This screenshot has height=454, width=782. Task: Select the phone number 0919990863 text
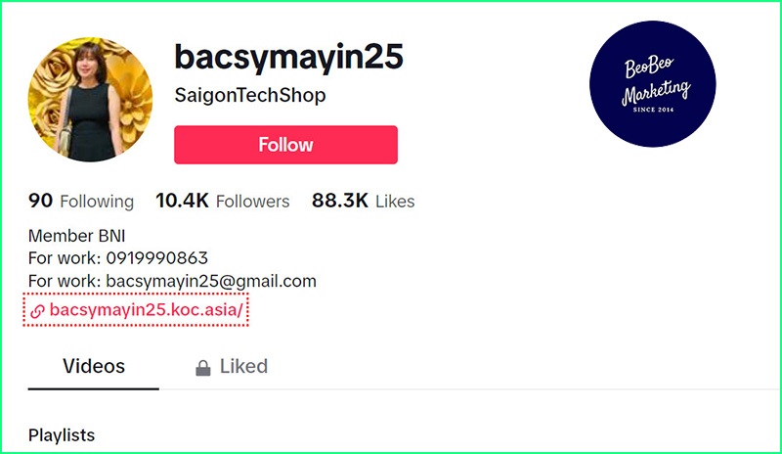click(157, 258)
